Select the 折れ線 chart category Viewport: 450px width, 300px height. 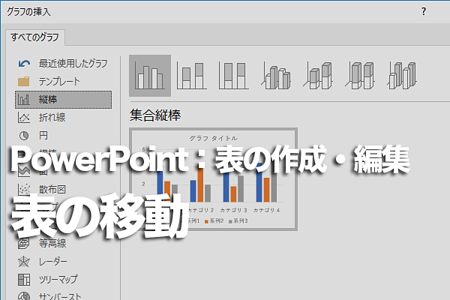click(x=63, y=118)
